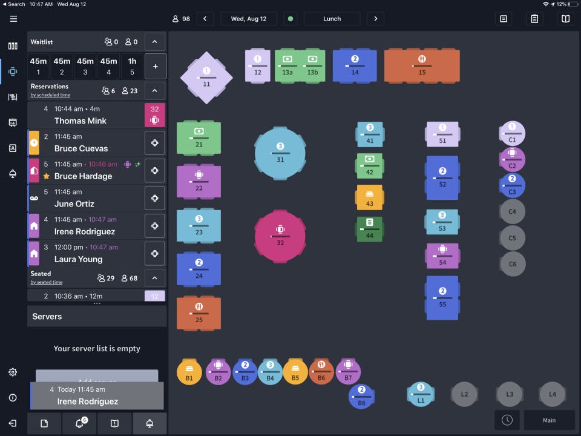Add a waitlist party with the plus button
581x436 pixels.
156,67
